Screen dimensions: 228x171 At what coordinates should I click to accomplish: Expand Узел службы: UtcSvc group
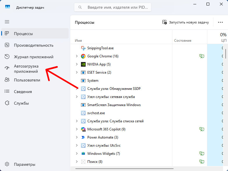77,145
